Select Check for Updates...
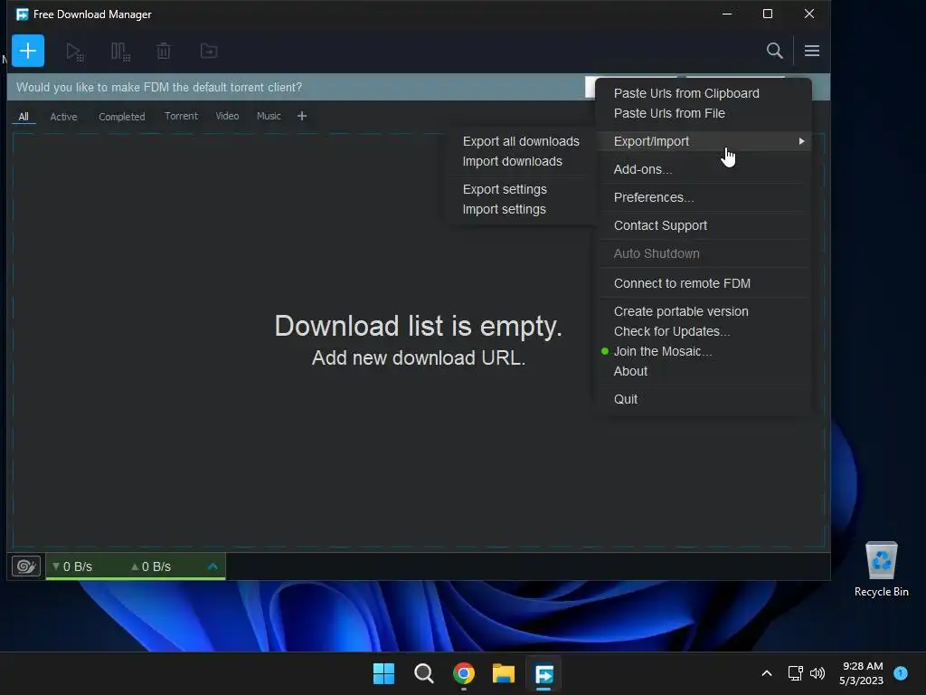 (x=672, y=331)
